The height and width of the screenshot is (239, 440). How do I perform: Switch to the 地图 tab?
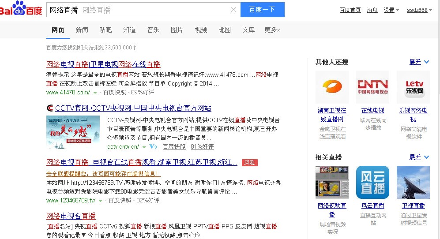[225, 30]
